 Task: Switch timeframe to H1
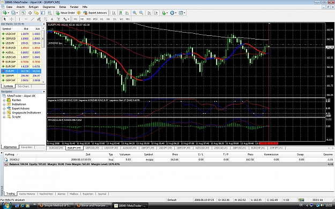click(x=102, y=19)
